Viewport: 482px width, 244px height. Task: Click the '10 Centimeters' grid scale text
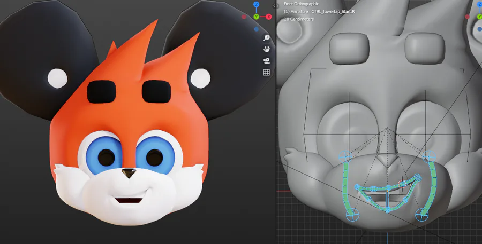[x=299, y=19]
